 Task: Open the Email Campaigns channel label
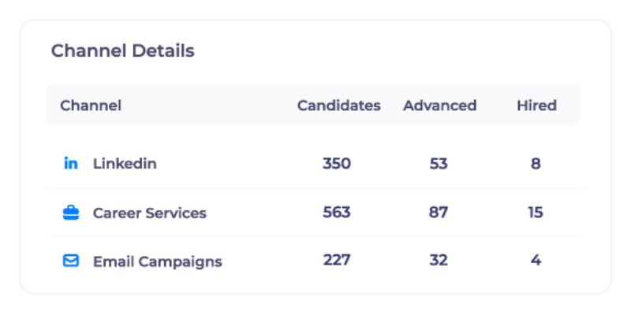157,261
